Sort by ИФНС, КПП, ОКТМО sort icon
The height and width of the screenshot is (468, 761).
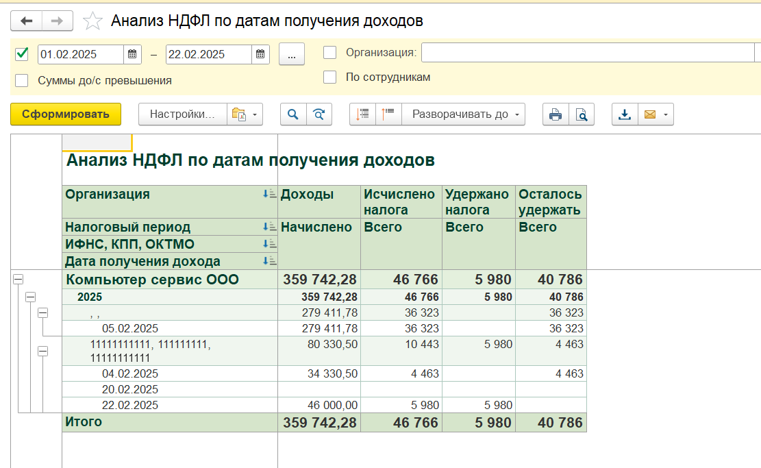click(x=269, y=244)
